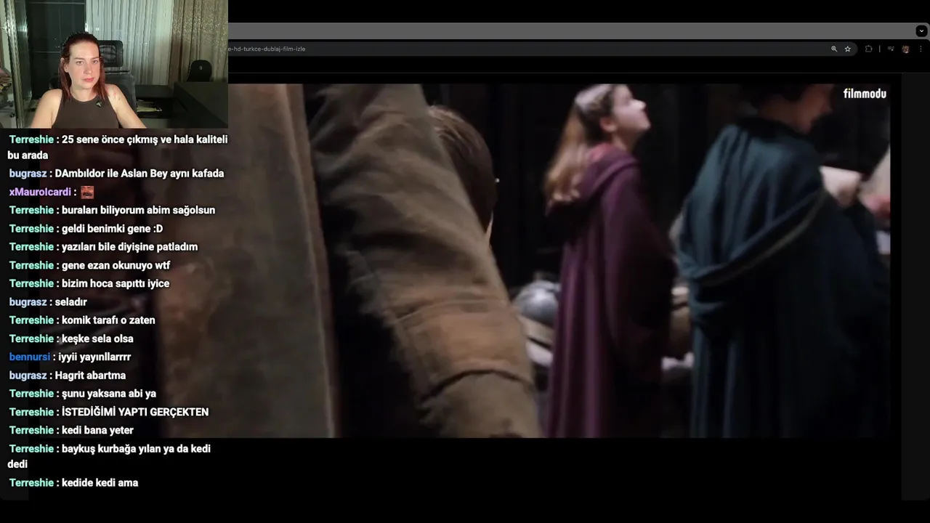Click the movie video player area
The height and width of the screenshot is (523, 930).
(x=559, y=260)
